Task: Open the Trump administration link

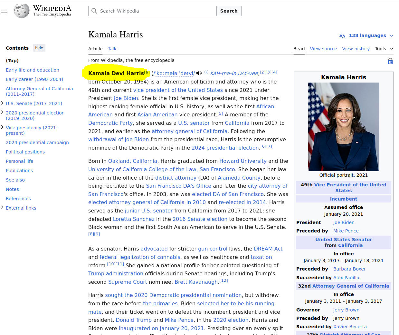Action: 116,273
